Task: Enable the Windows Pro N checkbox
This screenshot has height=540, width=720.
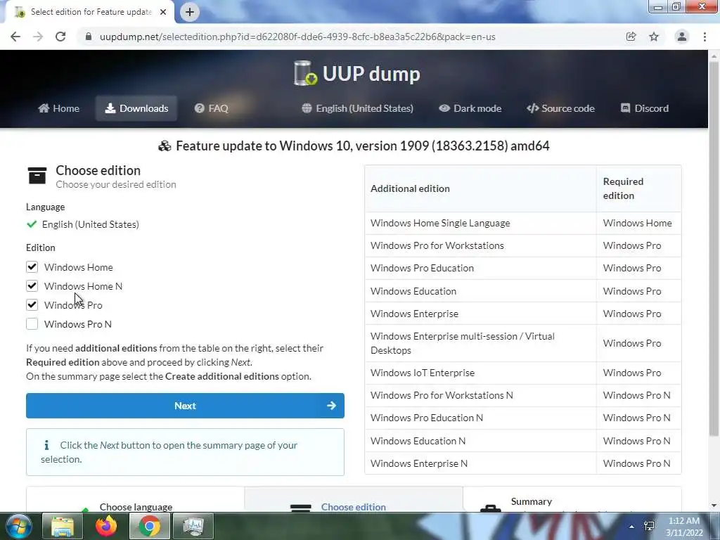Action: pos(32,323)
